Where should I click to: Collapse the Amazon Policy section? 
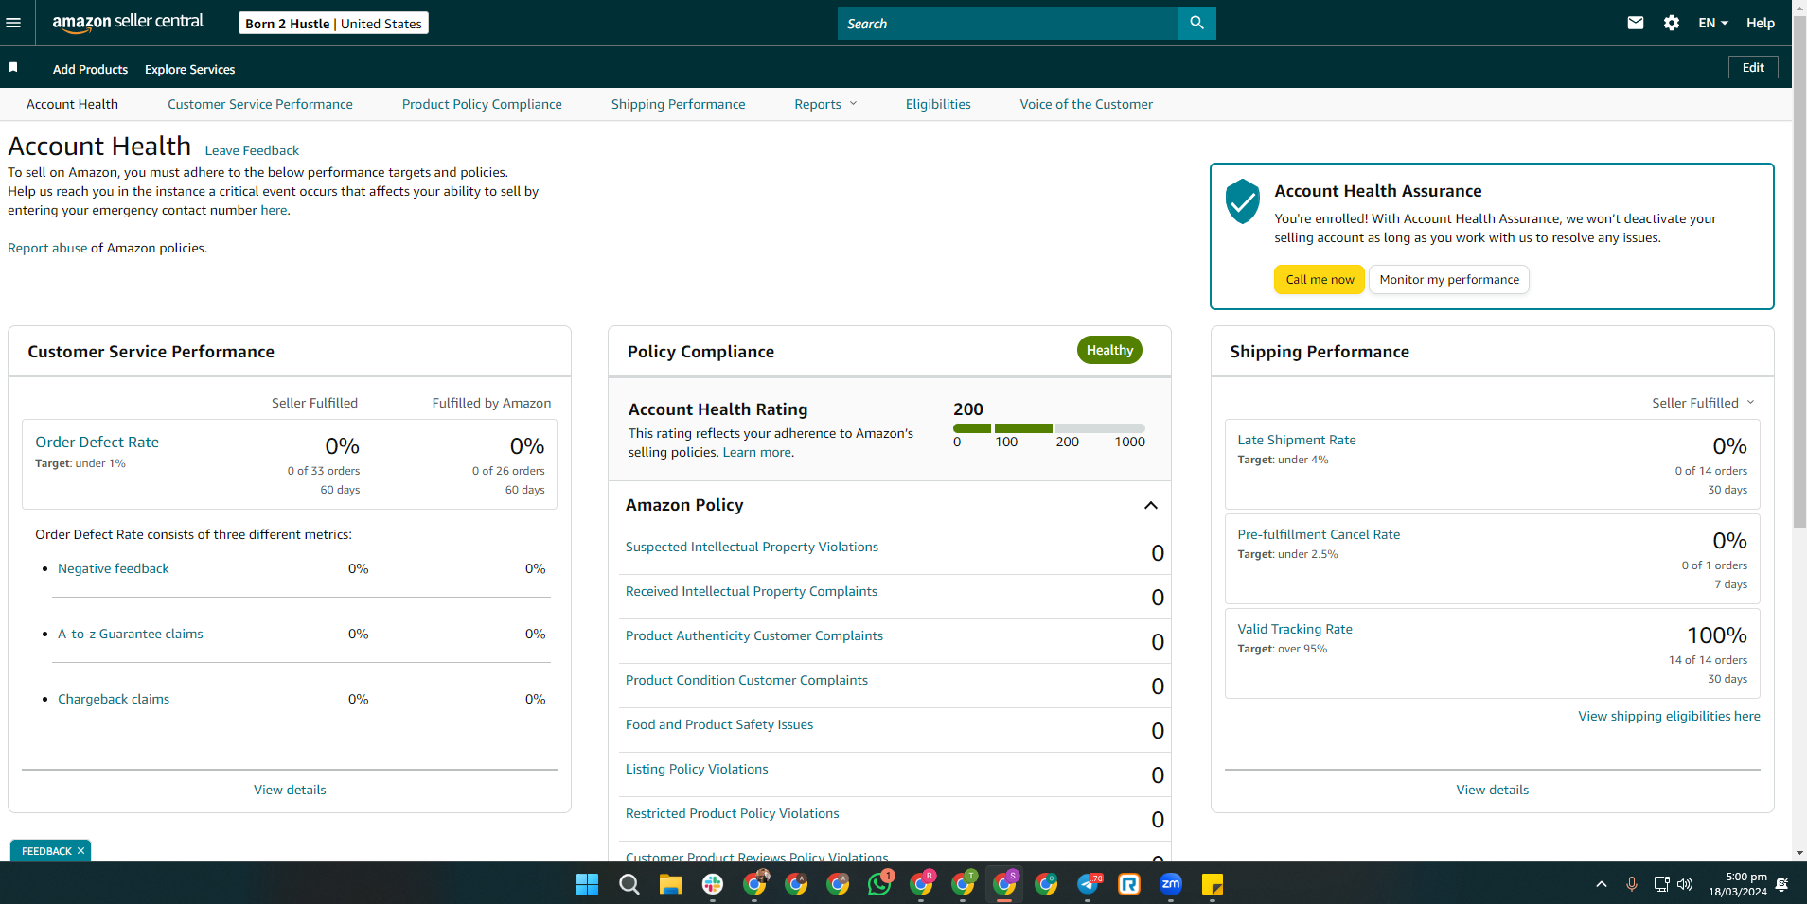(x=1151, y=505)
